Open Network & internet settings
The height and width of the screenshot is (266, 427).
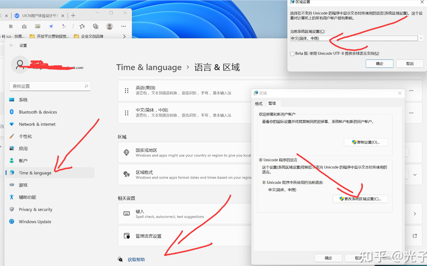click(x=37, y=124)
